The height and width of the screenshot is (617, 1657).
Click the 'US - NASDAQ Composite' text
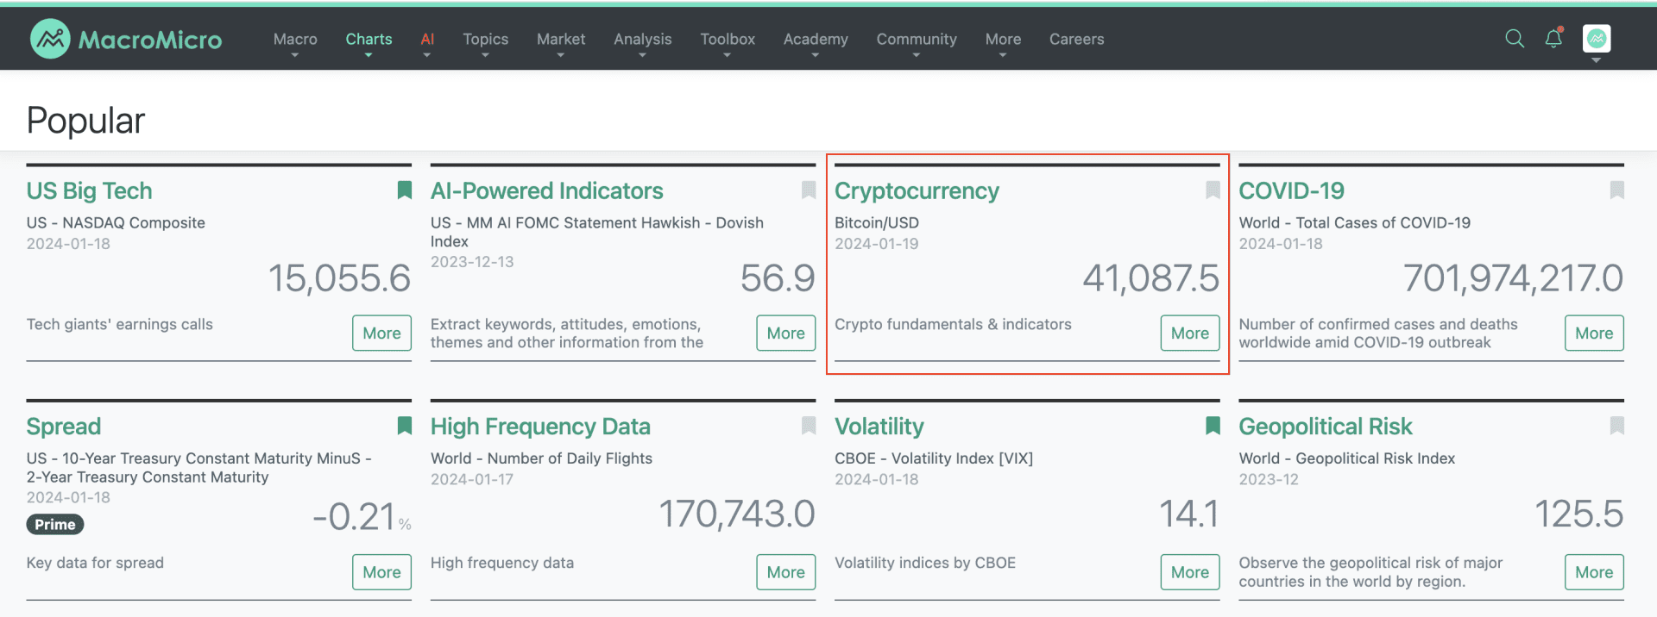click(x=116, y=222)
